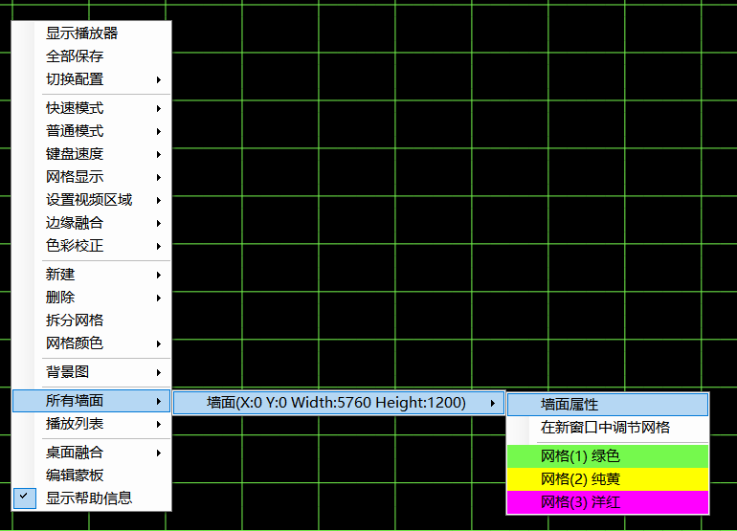The height and width of the screenshot is (531, 737).
Task: Expand the 切换配置 submenu
Action: pyautogui.click(x=75, y=79)
